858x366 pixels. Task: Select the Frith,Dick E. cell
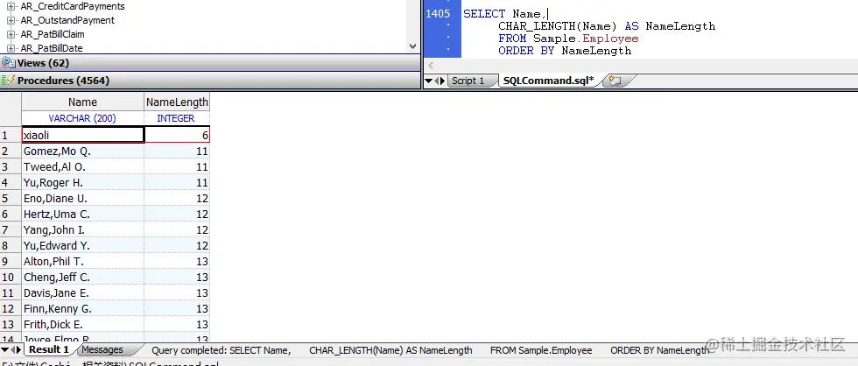(82, 325)
